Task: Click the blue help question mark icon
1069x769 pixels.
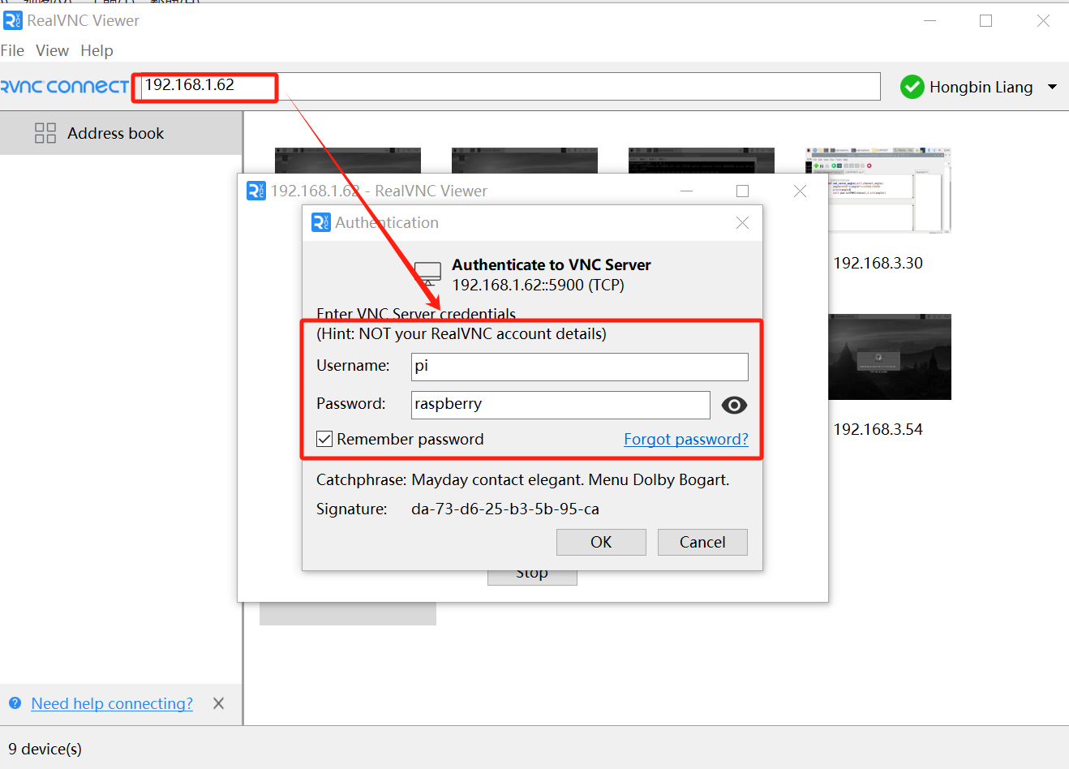Action: click(15, 703)
